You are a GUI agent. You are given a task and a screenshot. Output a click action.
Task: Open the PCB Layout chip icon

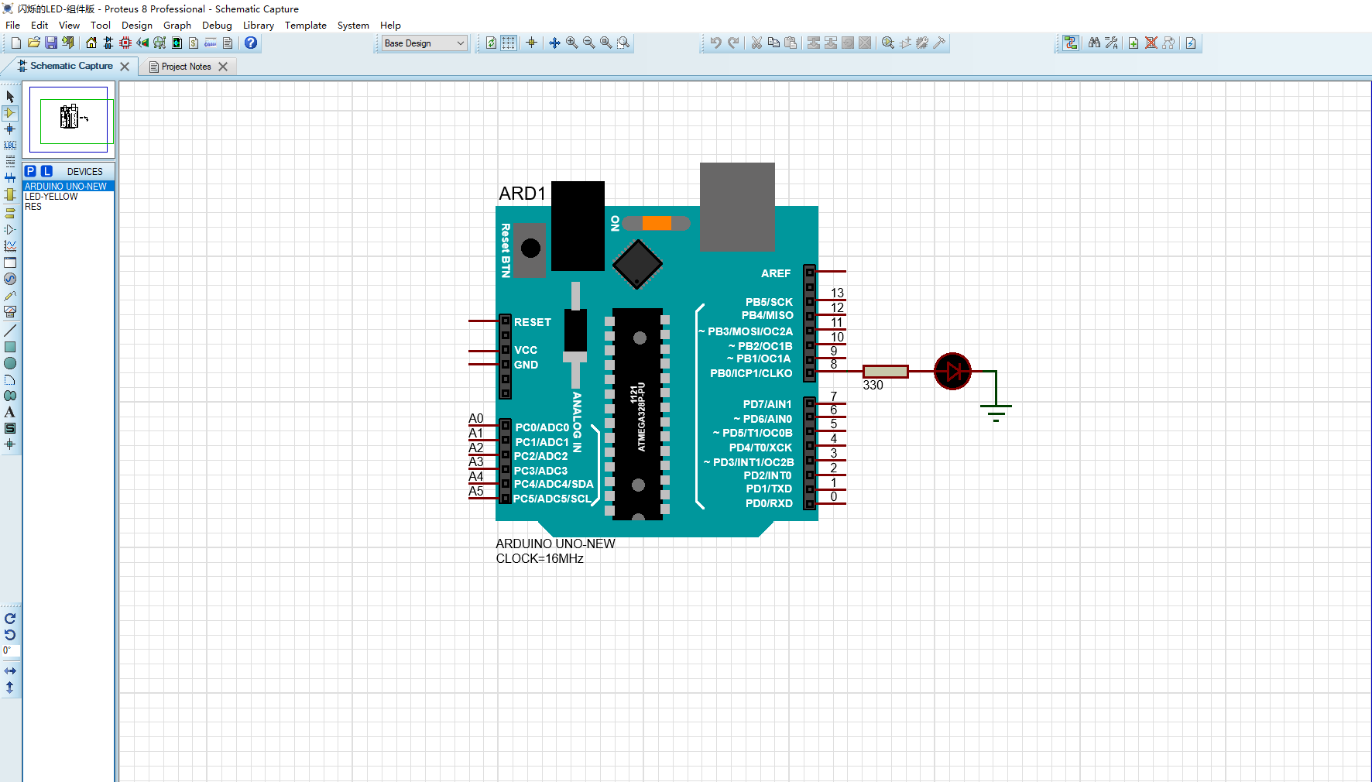tap(125, 43)
